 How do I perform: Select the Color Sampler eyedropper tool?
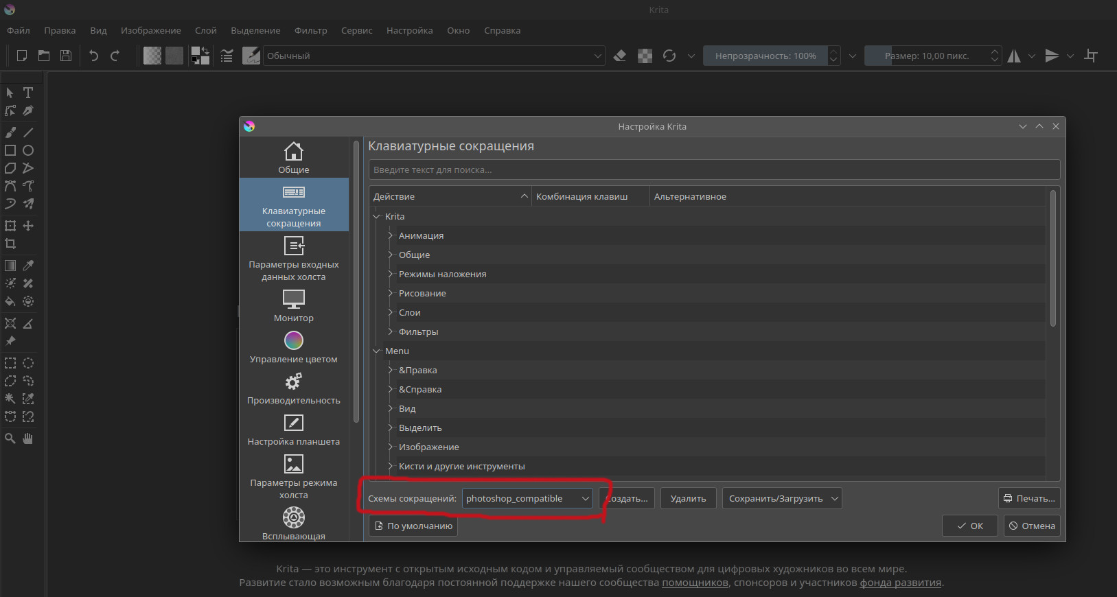(28, 266)
